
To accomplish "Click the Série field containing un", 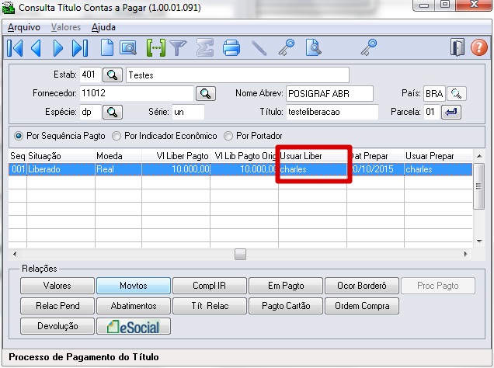I will pos(188,112).
